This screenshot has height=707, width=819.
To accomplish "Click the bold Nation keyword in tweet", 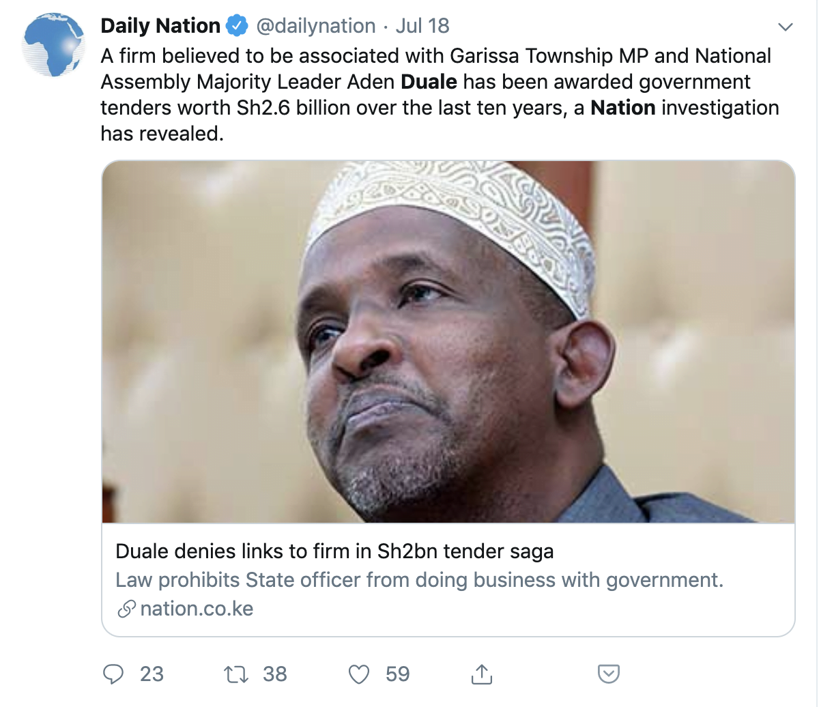I will tap(622, 108).
